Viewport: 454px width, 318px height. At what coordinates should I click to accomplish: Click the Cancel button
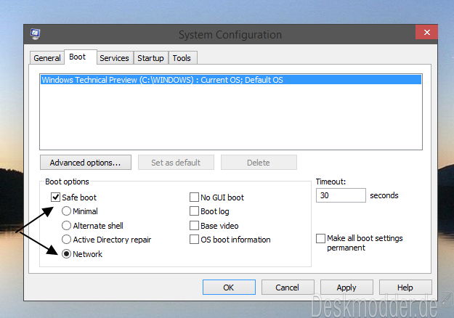tap(288, 287)
